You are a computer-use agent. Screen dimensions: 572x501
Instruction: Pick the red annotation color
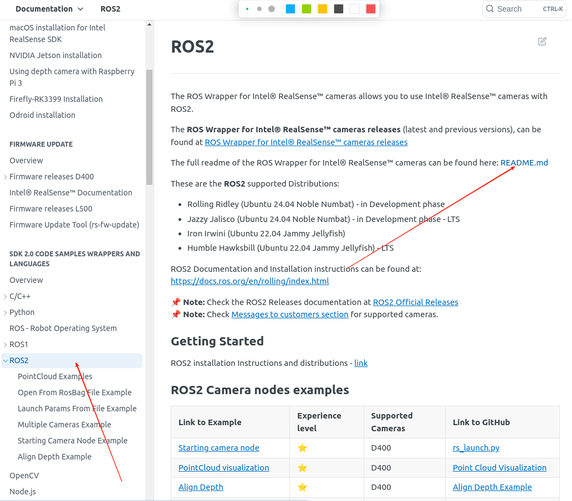[x=371, y=9]
